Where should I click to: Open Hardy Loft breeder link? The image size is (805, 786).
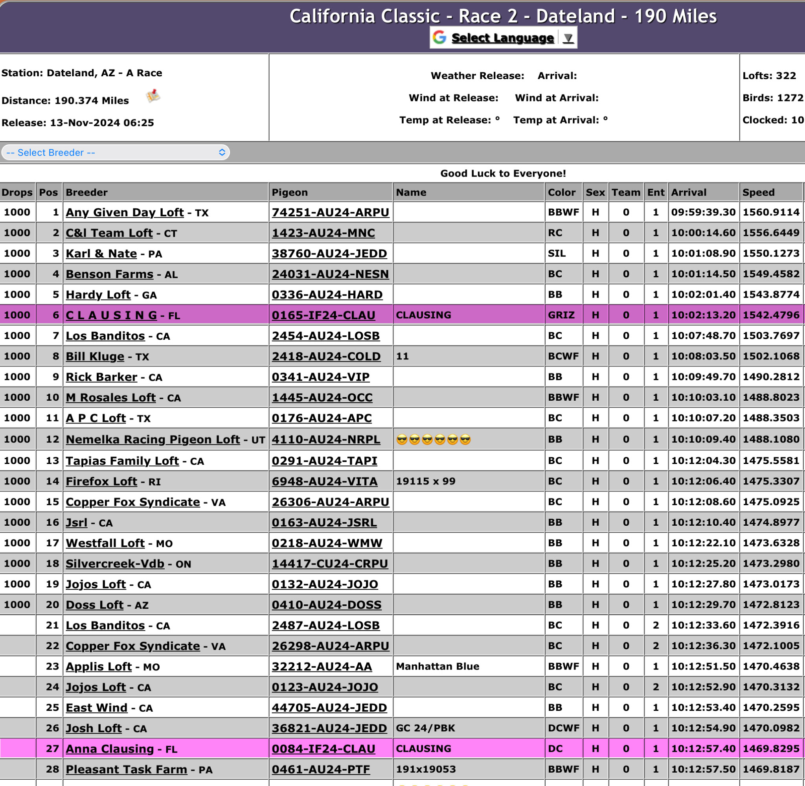tap(98, 295)
